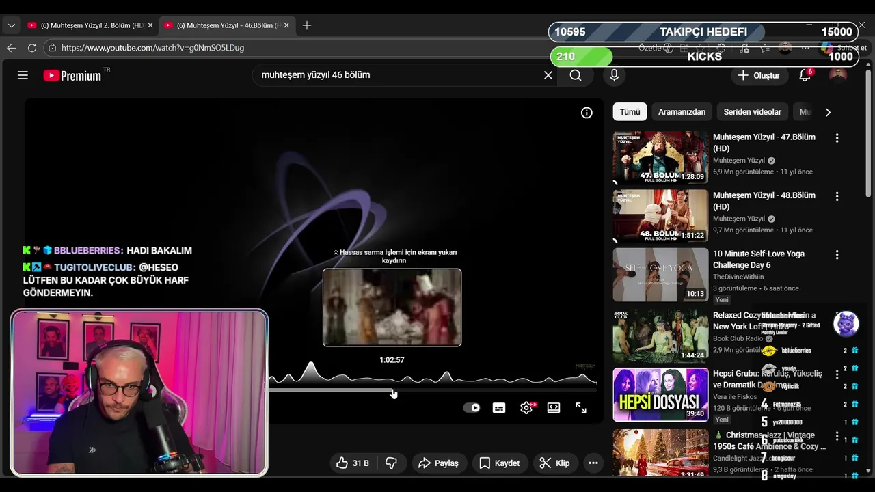This screenshot has width=875, height=492.
Task: Close the Muhteşem Yüzyıl 2. Bölüm tab
Action: coord(150,25)
